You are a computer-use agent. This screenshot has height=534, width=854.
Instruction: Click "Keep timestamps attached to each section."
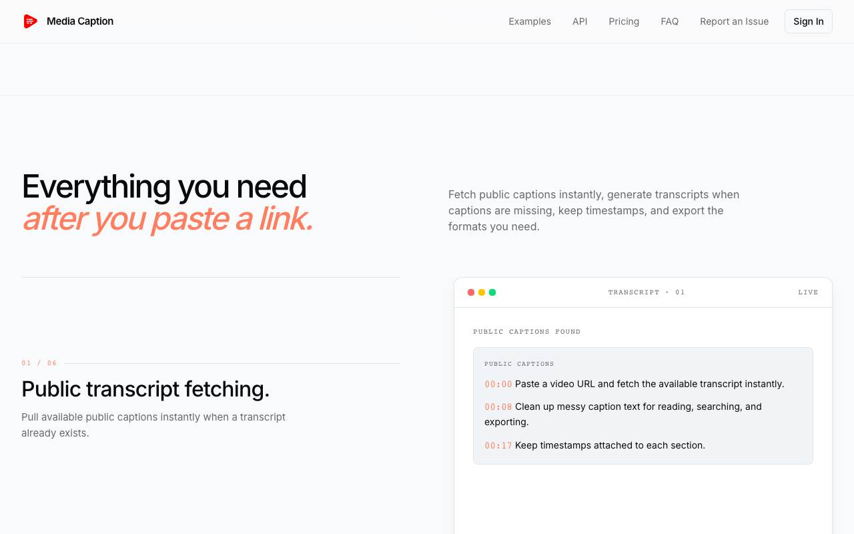[610, 445]
